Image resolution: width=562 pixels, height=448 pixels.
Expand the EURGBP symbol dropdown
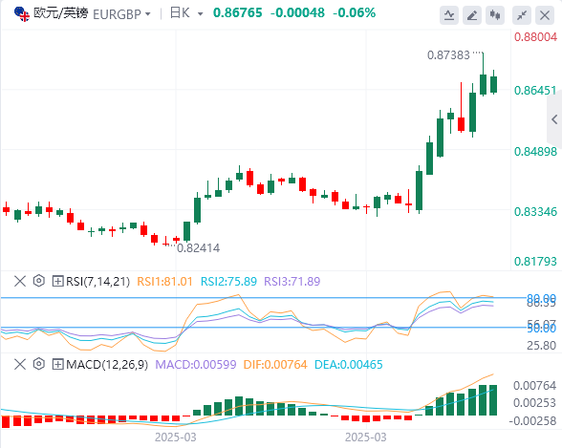coord(147,14)
